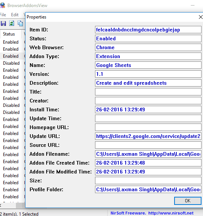Screen dimensions: 203x216
Task: Click the Addon Filename field
Action: click(148, 154)
